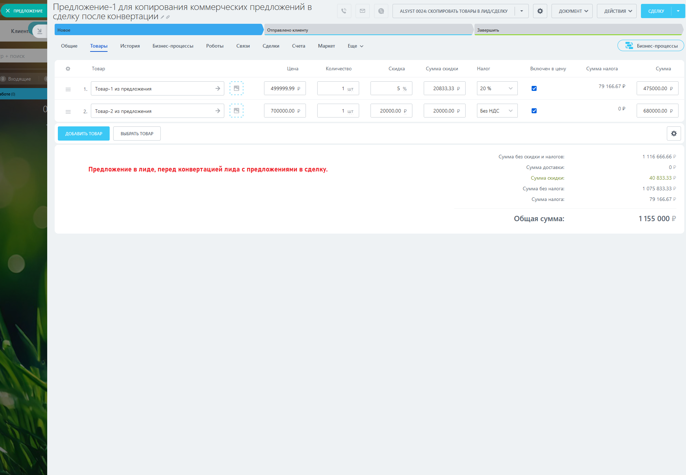Uncheck tax included checkbox for Товар-1

[534, 88]
